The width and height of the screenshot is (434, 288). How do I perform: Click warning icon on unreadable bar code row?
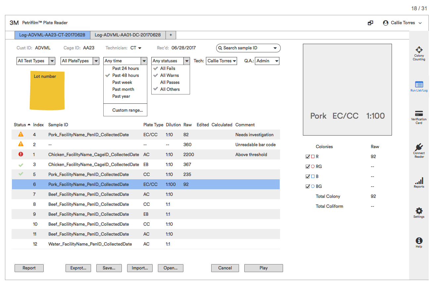pos(21,144)
